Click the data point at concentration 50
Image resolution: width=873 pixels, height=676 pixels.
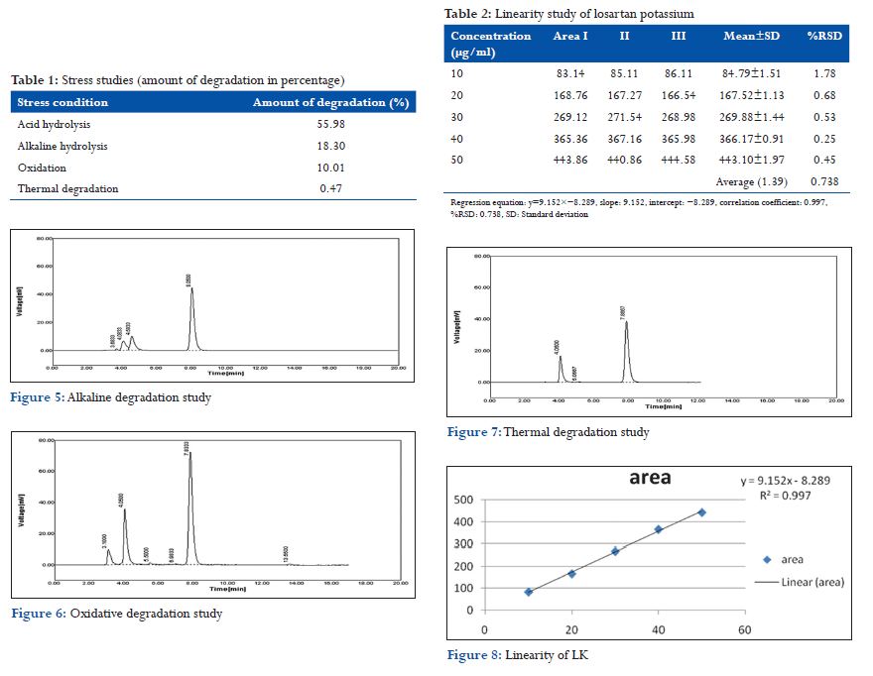click(x=701, y=512)
